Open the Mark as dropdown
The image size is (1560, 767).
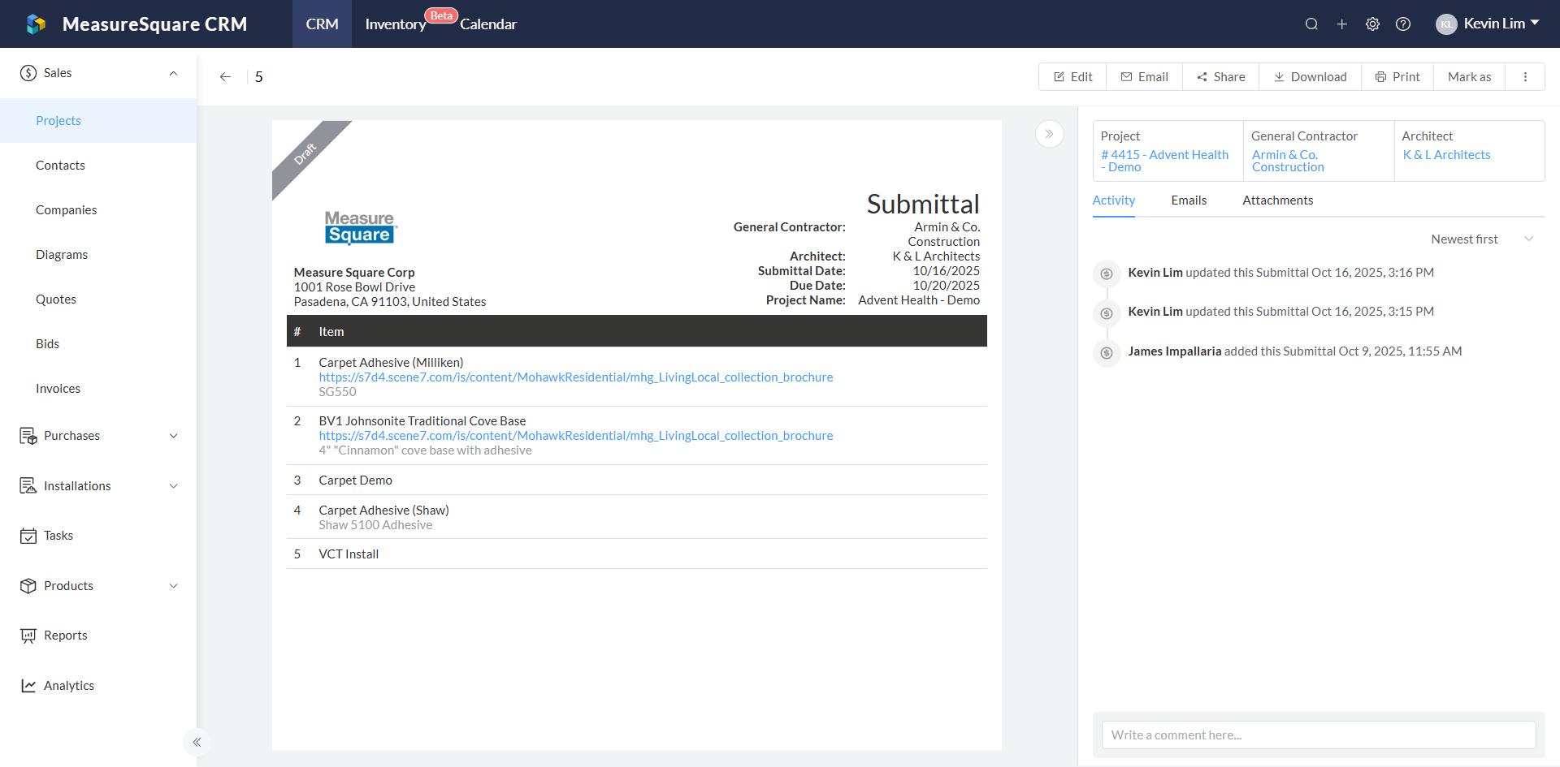(1469, 77)
